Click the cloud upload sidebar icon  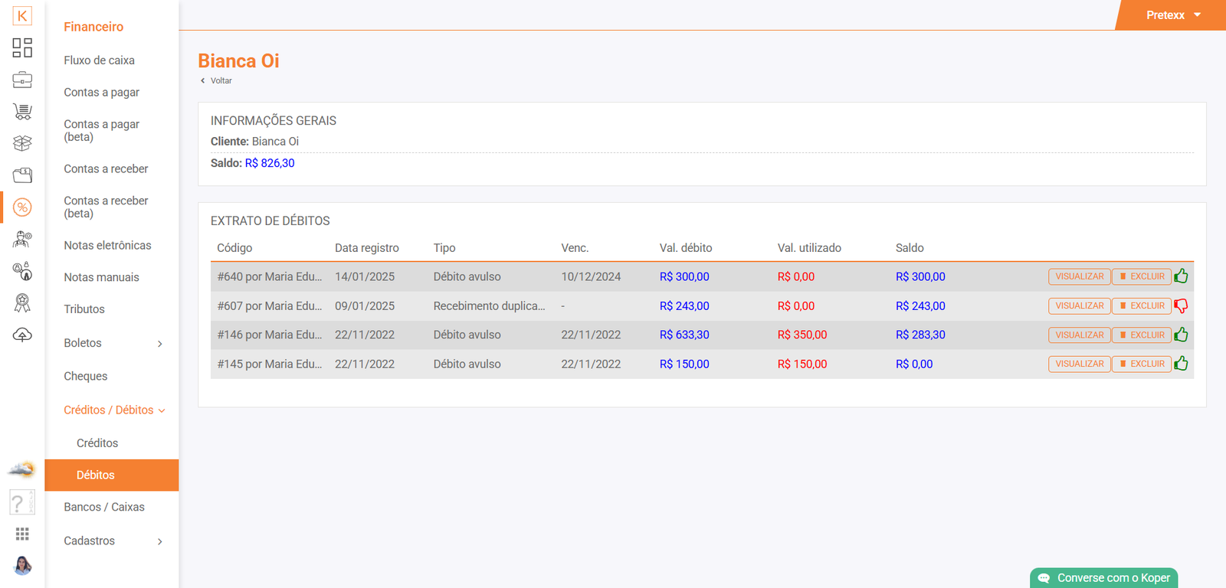point(22,335)
